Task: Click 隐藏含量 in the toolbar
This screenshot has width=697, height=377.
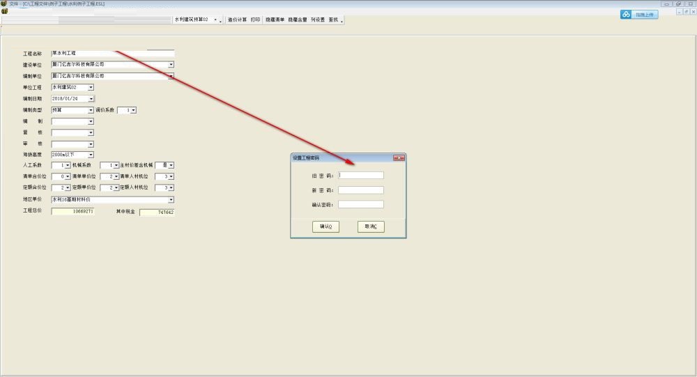Action: [298, 20]
